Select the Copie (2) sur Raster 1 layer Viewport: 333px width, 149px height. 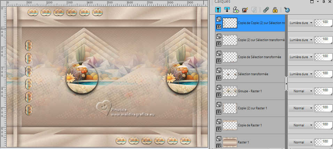point(252,108)
